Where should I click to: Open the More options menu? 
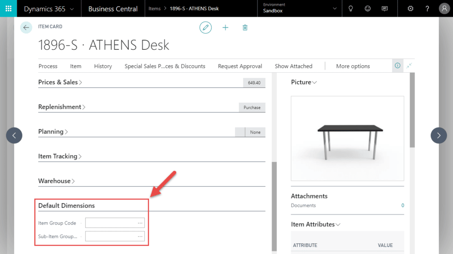[x=353, y=66]
